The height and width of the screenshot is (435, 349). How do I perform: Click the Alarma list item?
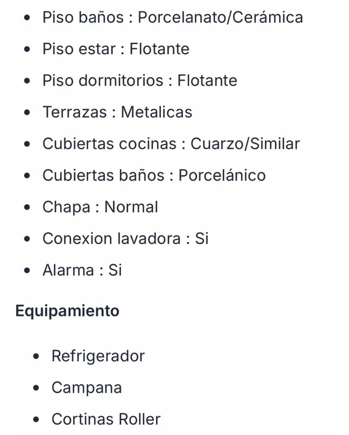pyautogui.click(x=82, y=270)
